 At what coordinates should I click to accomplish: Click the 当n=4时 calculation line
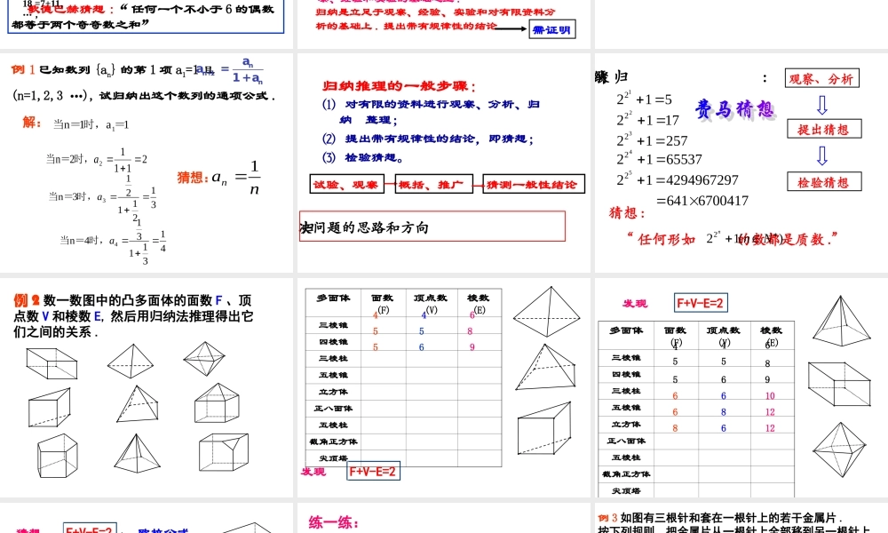point(114,243)
